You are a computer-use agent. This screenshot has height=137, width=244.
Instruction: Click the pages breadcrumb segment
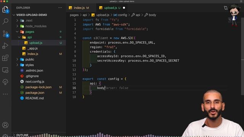[74, 15]
